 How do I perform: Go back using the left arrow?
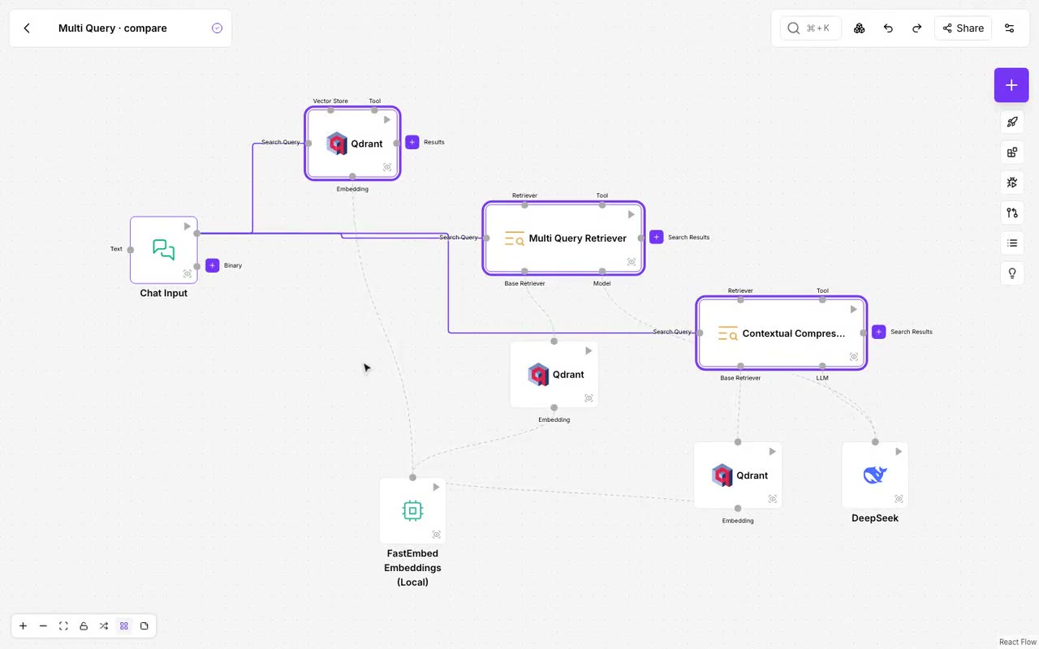click(27, 28)
